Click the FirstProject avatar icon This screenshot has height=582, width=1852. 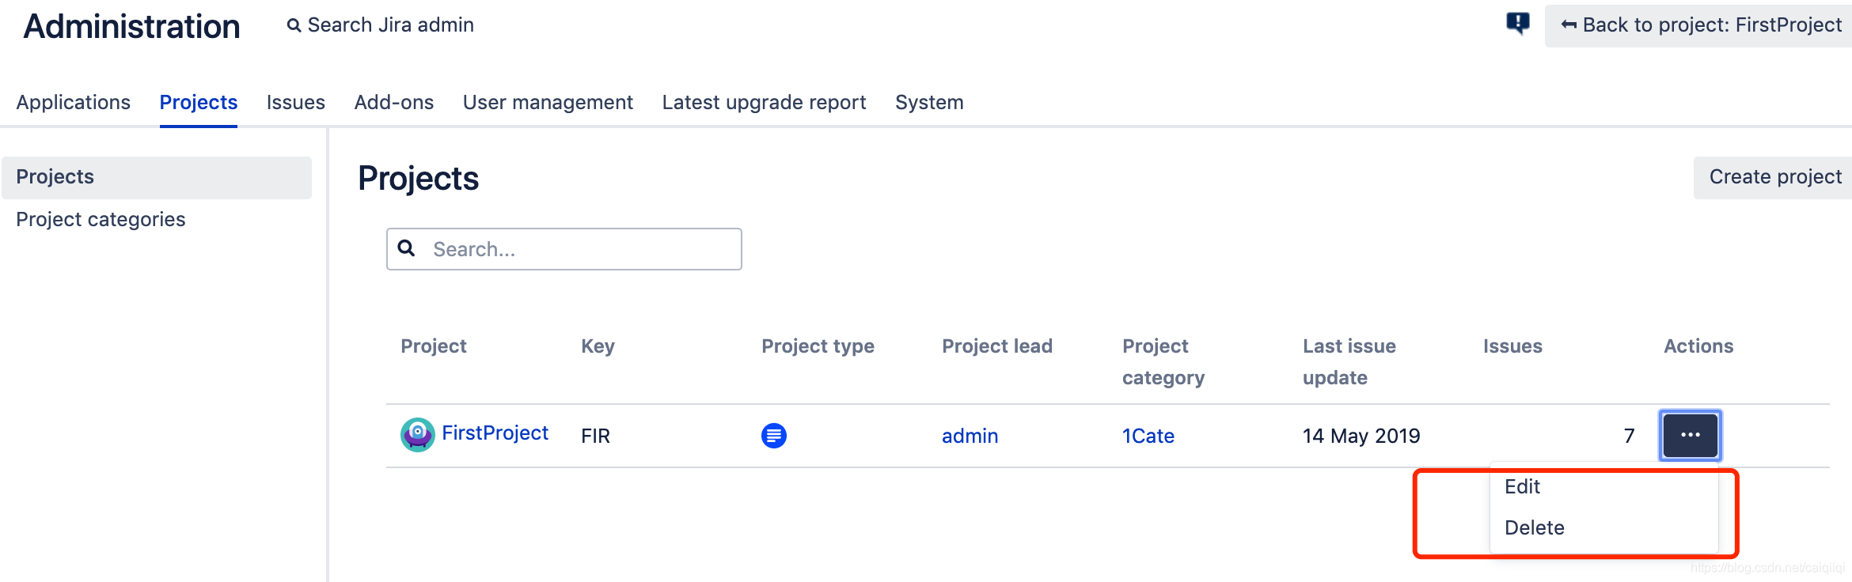(418, 434)
